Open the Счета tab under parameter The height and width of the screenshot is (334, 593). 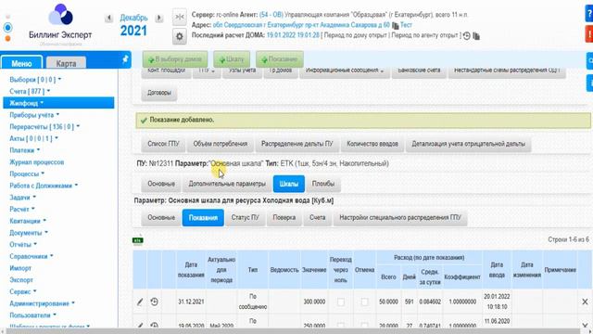[x=317, y=218]
